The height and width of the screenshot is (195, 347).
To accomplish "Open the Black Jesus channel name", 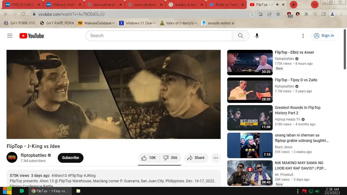I will [284, 147].
